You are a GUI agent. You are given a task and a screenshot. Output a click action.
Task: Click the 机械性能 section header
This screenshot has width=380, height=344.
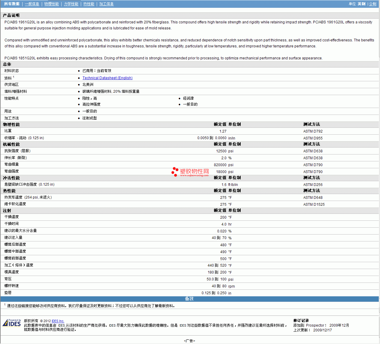coord(11,144)
